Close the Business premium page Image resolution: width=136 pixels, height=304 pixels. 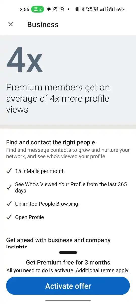10,24
